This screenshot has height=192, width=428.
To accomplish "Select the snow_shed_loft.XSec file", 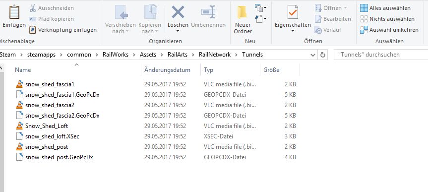I will click(x=52, y=136).
